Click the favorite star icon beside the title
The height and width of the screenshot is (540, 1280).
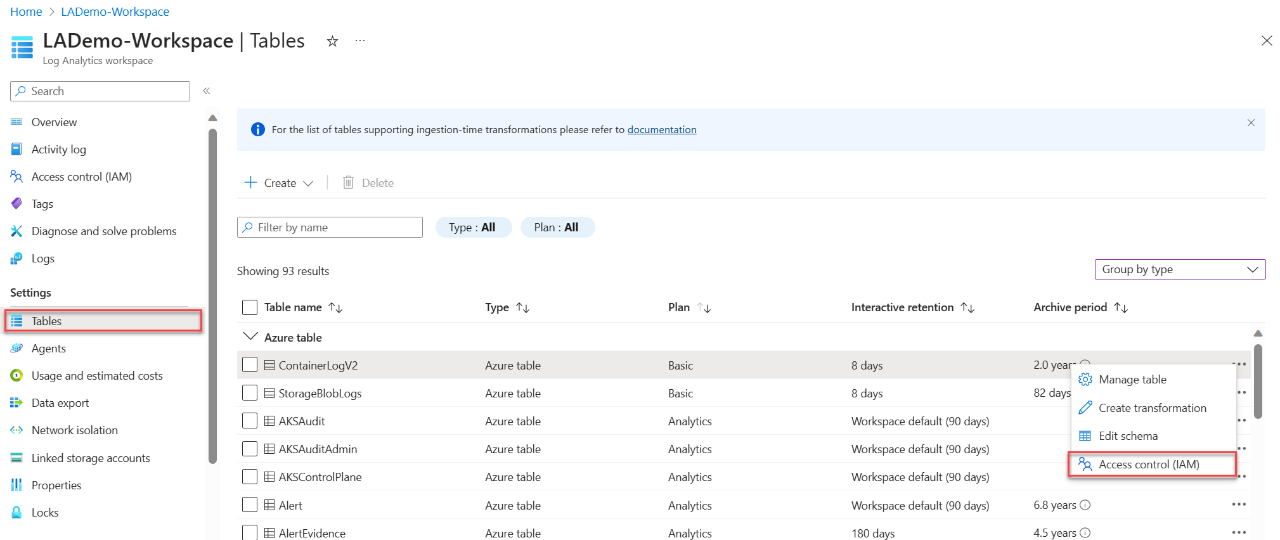pos(332,41)
